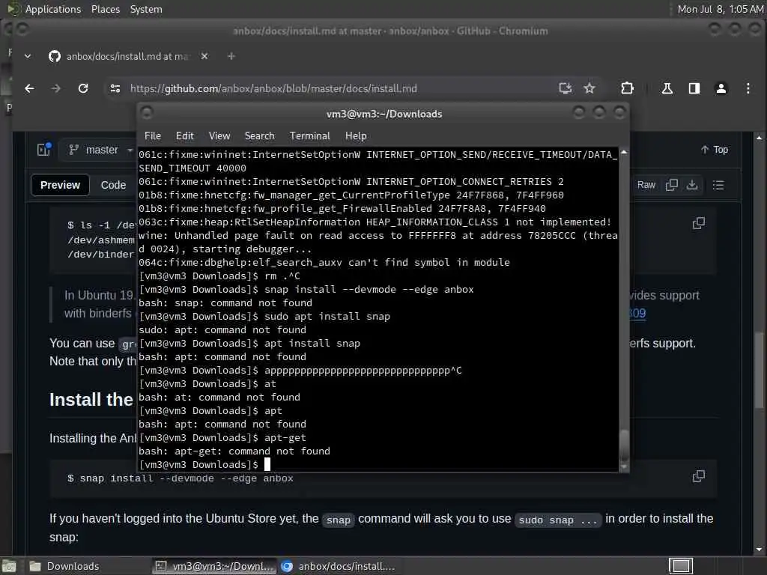Viewport: 767px width, 575px height.
Task: Click the 'Install the' heading on page
Action: pos(91,400)
